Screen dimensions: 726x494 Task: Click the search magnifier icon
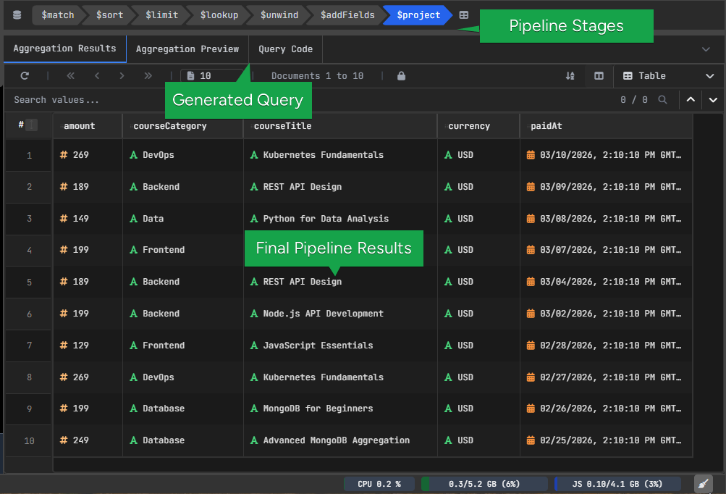click(x=662, y=100)
